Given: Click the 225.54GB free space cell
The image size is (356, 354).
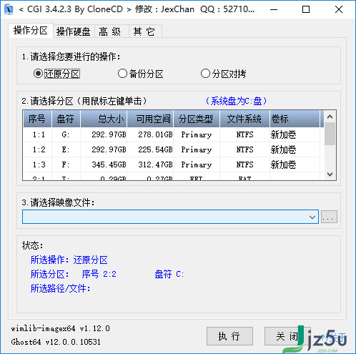Looking at the screenshot, I should pyautogui.click(x=155, y=149).
